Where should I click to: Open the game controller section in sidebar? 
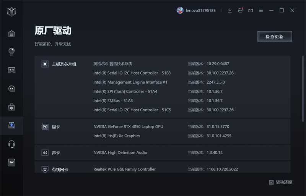(11, 70)
